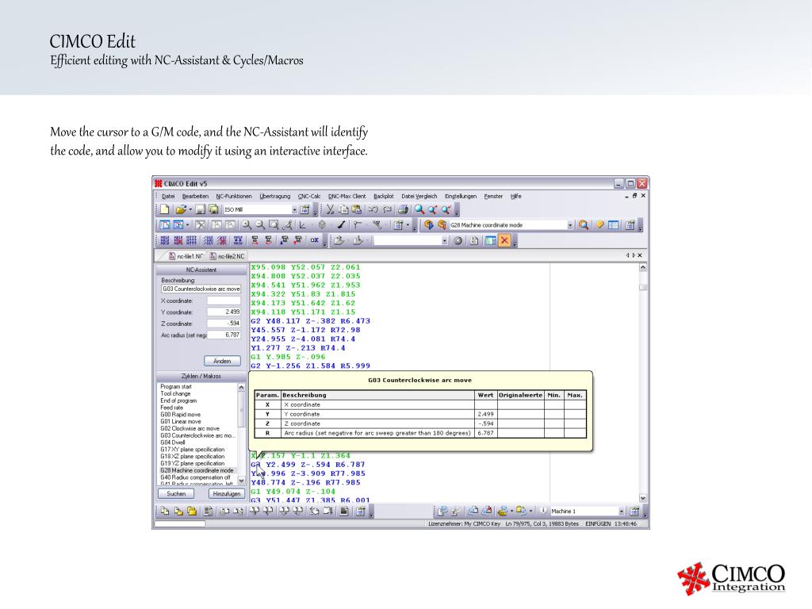Open the Machine 1 dropdown

tap(622, 511)
